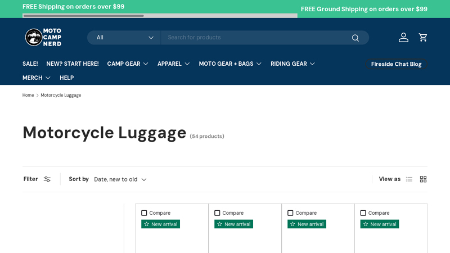Open the HELP menu item
This screenshot has width=450, height=253.
click(66, 78)
